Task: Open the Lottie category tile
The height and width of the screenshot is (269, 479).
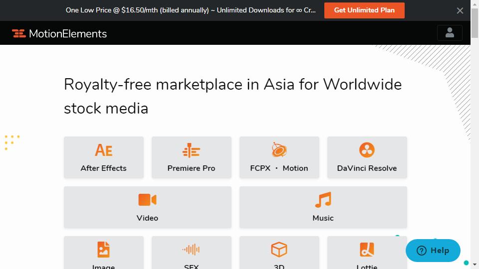Action: point(367,253)
